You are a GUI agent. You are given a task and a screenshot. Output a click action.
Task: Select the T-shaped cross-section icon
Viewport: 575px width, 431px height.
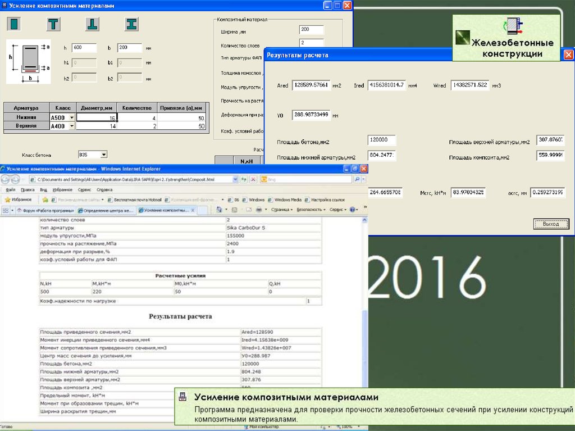coord(53,24)
